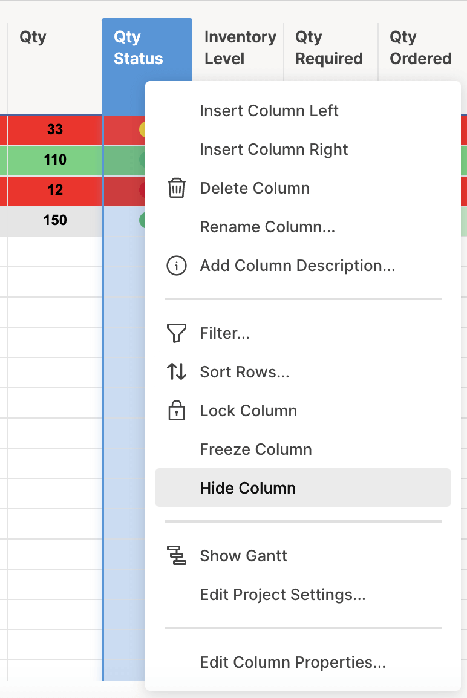Select Insert Column Left
Viewport: 467px width, 698px height.
coord(269,111)
